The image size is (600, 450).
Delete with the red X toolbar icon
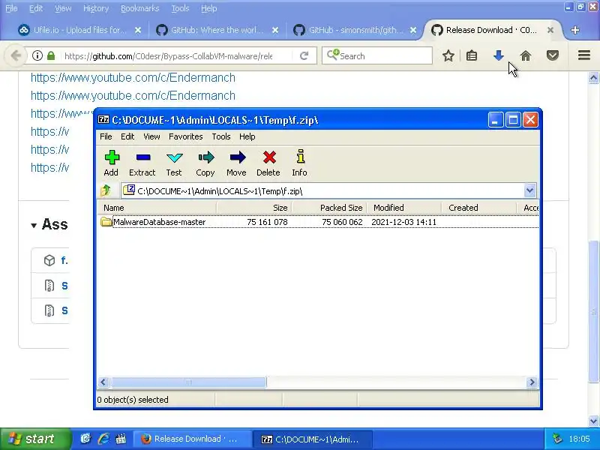tap(268, 163)
